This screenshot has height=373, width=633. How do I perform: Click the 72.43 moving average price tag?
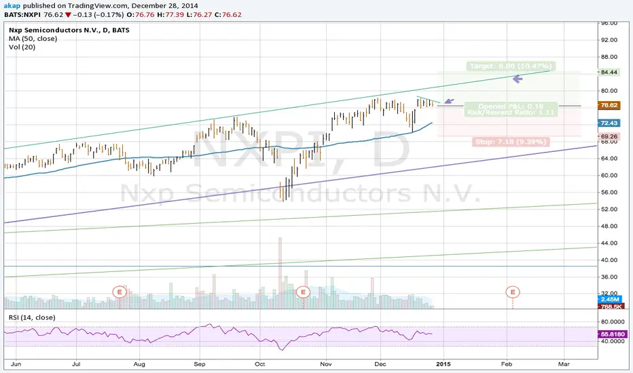point(609,123)
